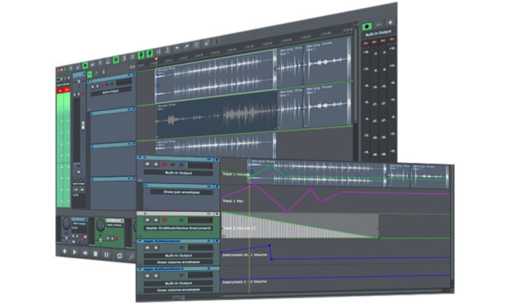Click the FX circle icon on the green instrument track
The height and width of the screenshot is (304, 510).
182,220
